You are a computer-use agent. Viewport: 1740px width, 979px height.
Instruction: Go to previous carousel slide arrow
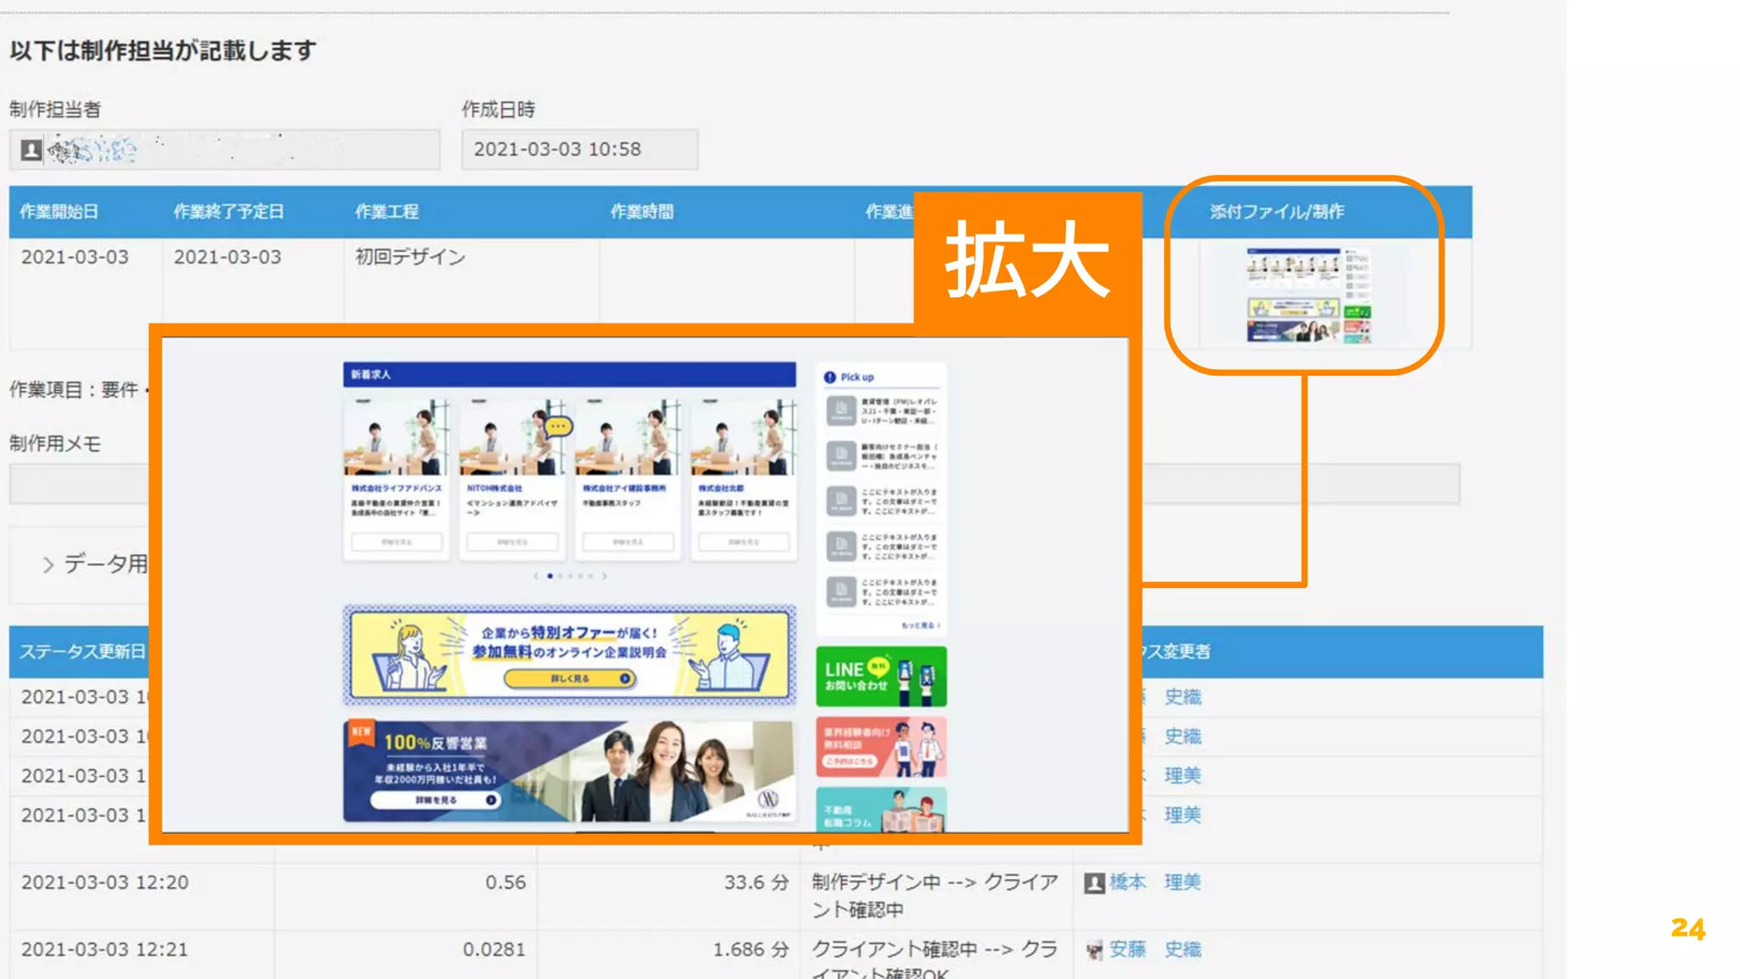pos(536,576)
